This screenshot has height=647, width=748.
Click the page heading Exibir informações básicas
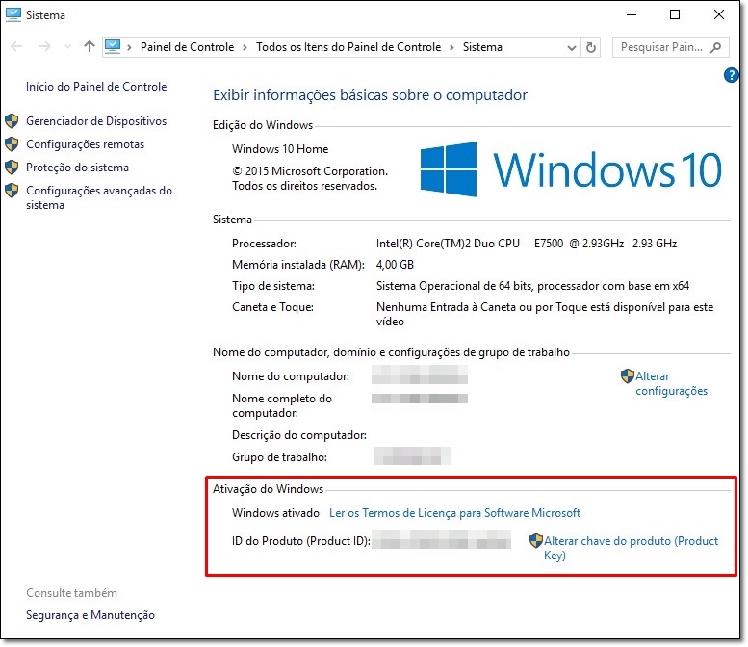click(x=370, y=95)
